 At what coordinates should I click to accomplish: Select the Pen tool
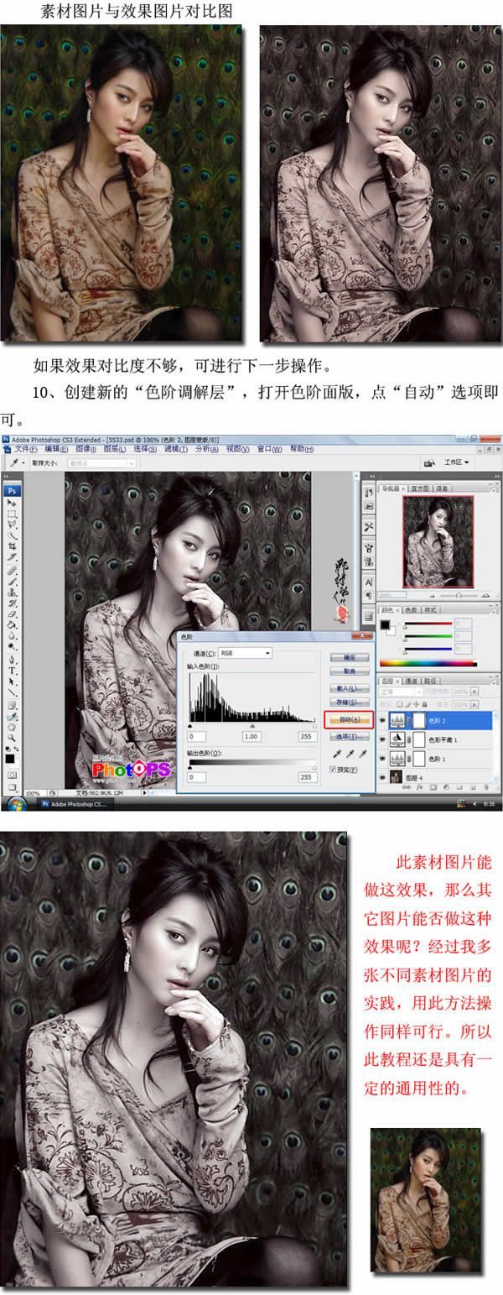point(12,660)
